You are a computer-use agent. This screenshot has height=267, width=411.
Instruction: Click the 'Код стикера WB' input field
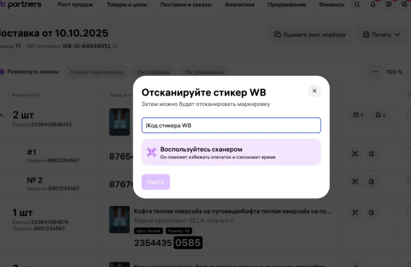click(231, 125)
